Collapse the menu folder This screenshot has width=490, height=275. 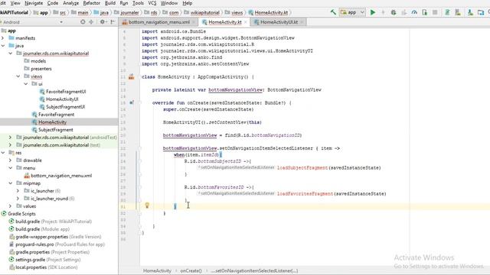click(10, 168)
